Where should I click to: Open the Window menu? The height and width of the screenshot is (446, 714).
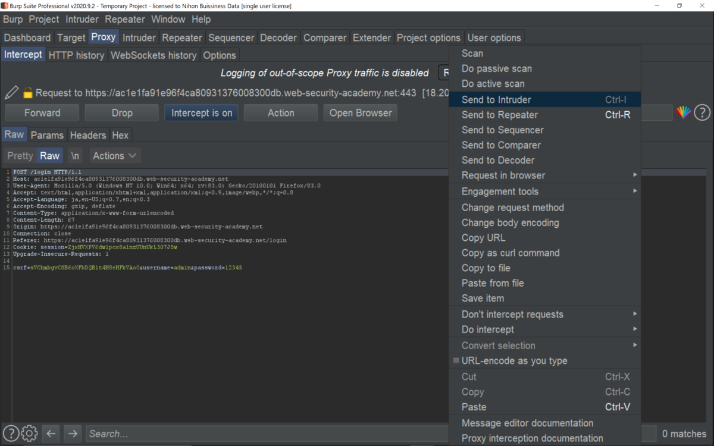click(x=168, y=19)
